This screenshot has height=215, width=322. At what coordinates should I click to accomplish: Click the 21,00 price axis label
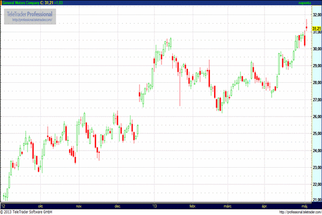point(316,200)
